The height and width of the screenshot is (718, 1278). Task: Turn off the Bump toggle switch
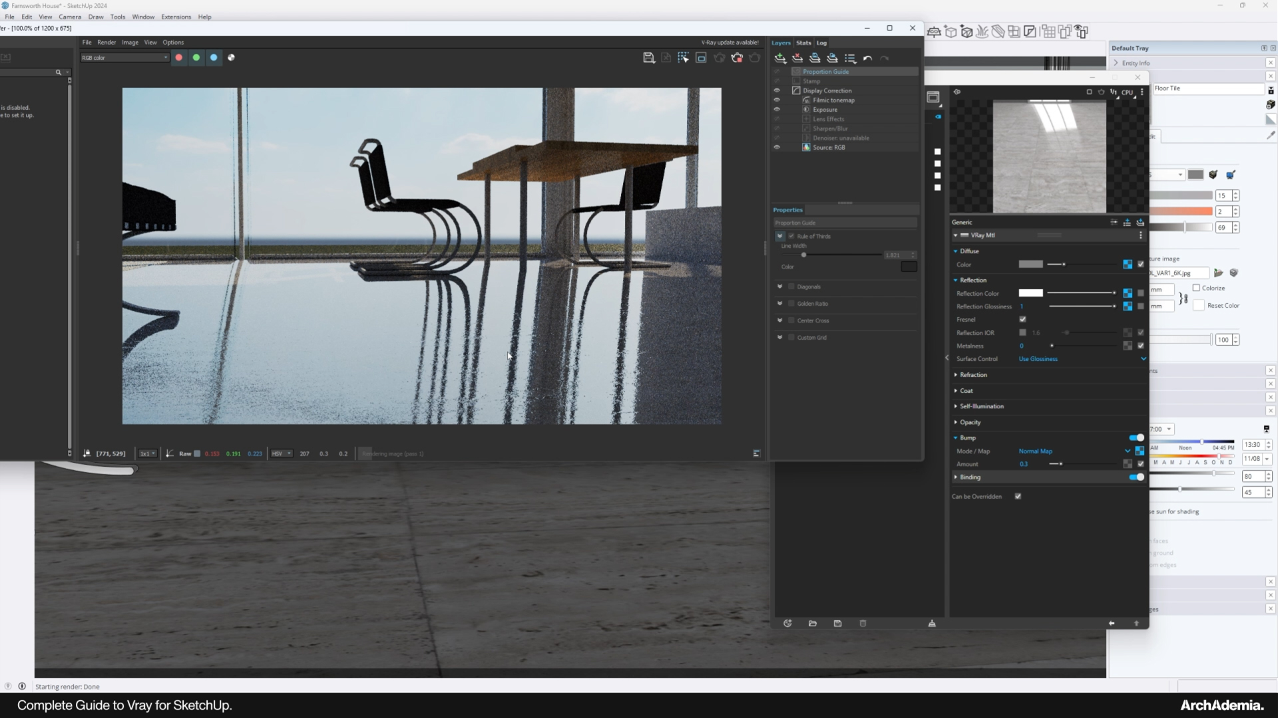pyautogui.click(x=1136, y=437)
